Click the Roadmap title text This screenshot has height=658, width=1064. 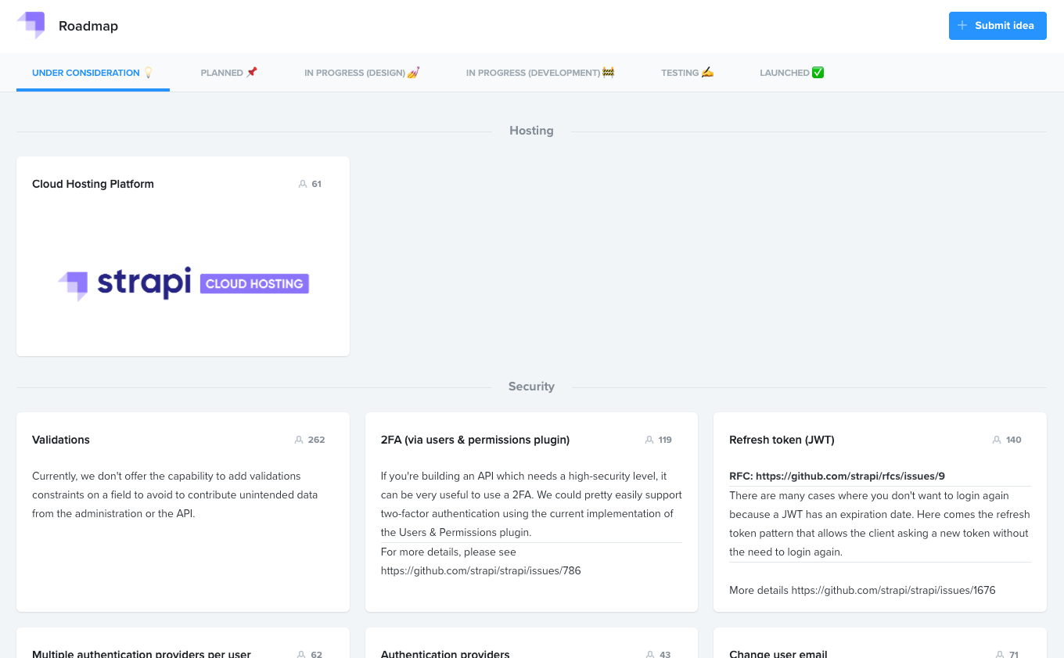tap(88, 26)
